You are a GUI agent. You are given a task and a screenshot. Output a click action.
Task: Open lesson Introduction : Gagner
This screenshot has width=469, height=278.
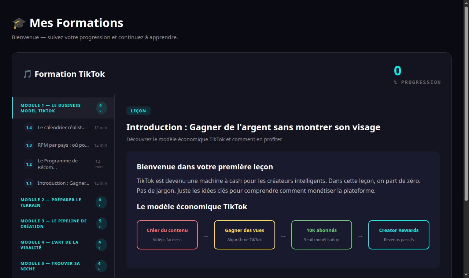(63, 183)
